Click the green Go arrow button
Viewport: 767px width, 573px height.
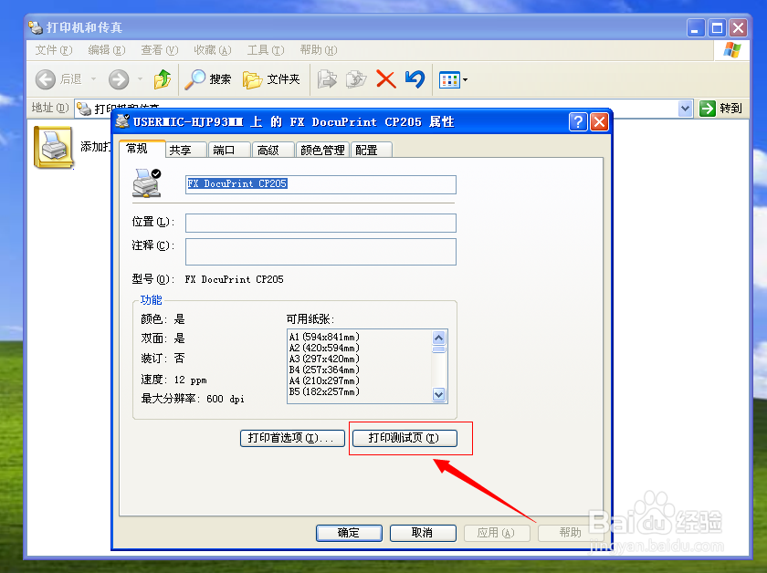click(708, 108)
